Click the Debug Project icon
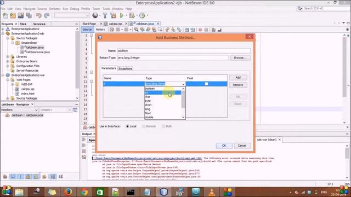This screenshot has width=351, height=197. pyautogui.click(x=132, y=15)
